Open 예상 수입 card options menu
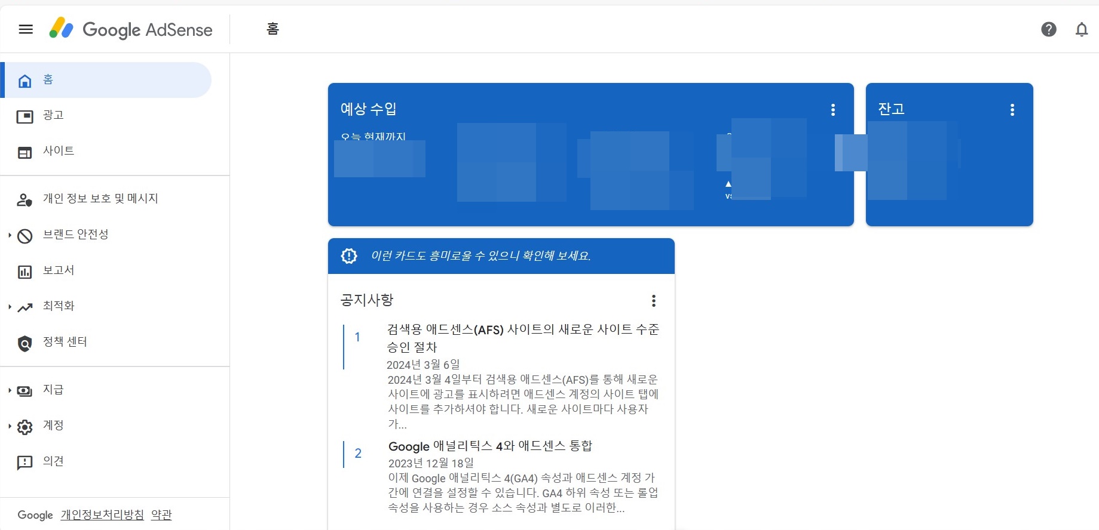The height and width of the screenshot is (530, 1099). pyautogui.click(x=833, y=110)
